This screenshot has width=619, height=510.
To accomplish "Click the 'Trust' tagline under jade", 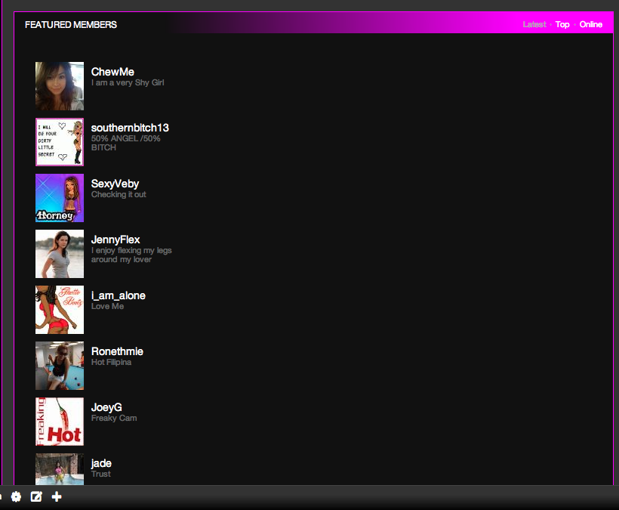I will [x=100, y=474].
